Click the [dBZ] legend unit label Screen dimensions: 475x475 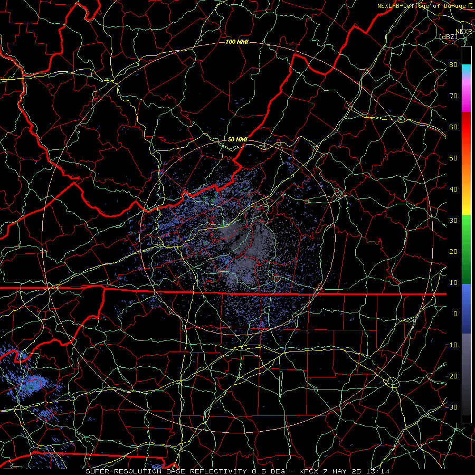click(x=449, y=36)
